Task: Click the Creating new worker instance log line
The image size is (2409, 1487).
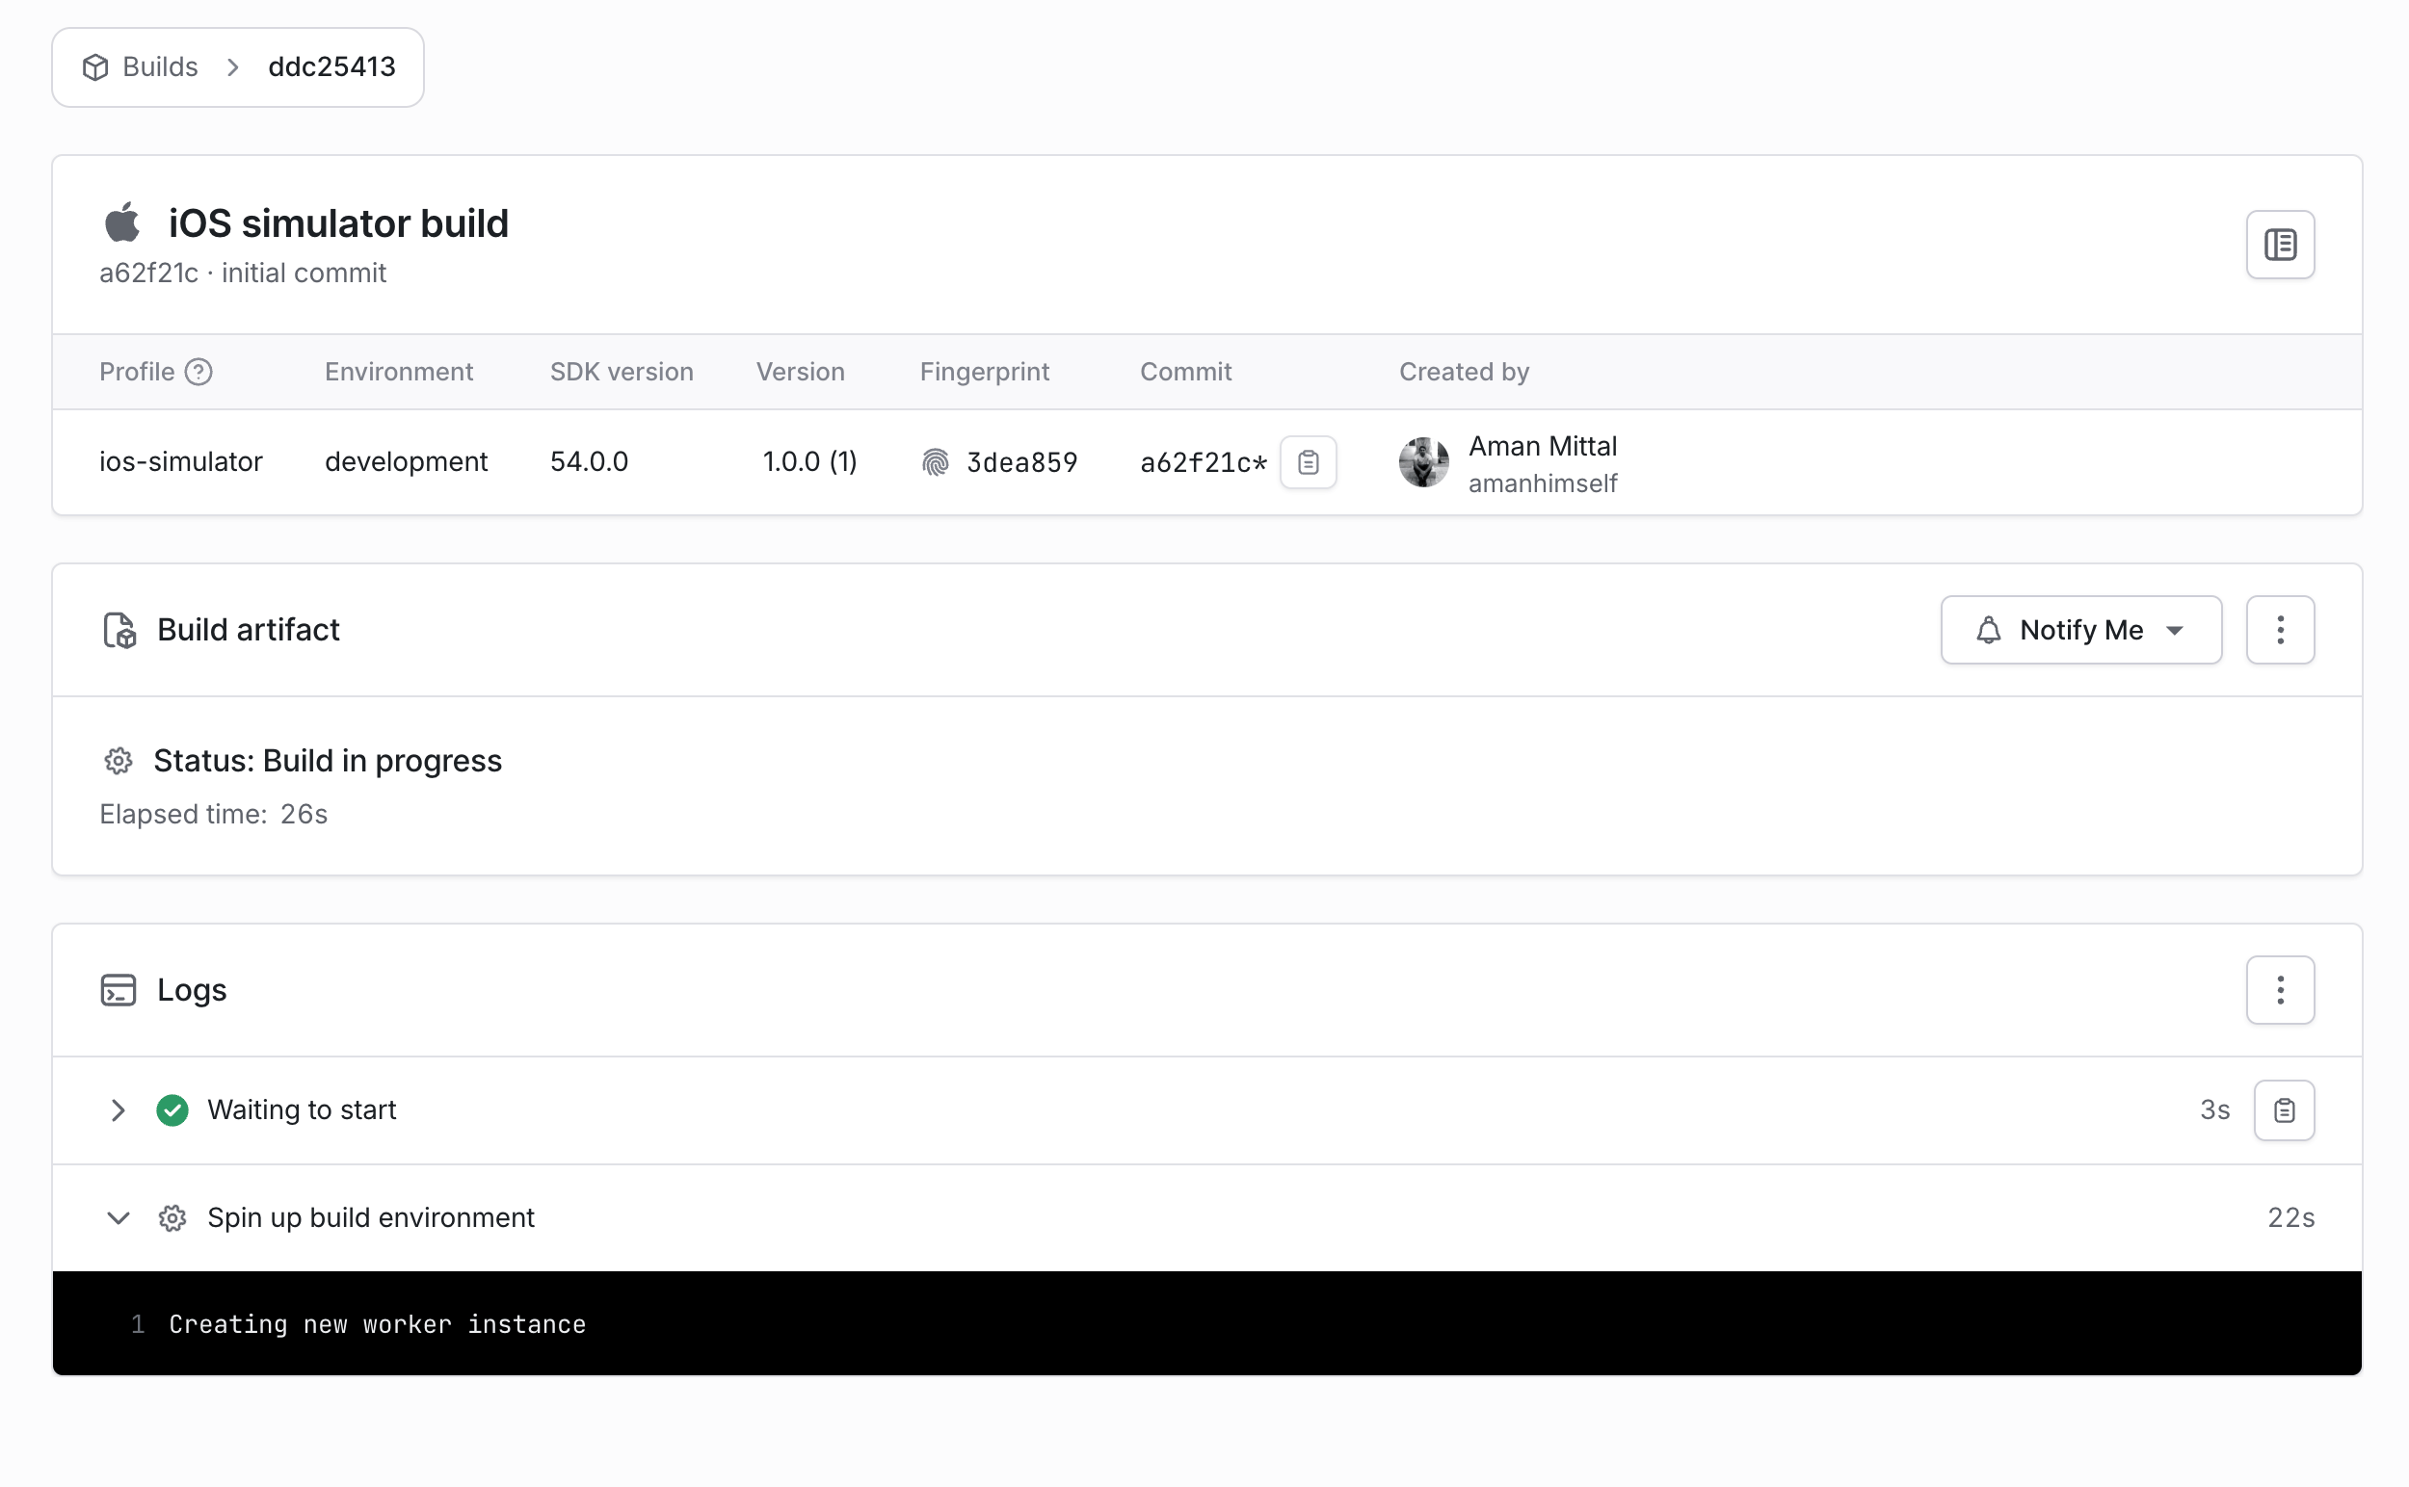Action: pos(377,1325)
